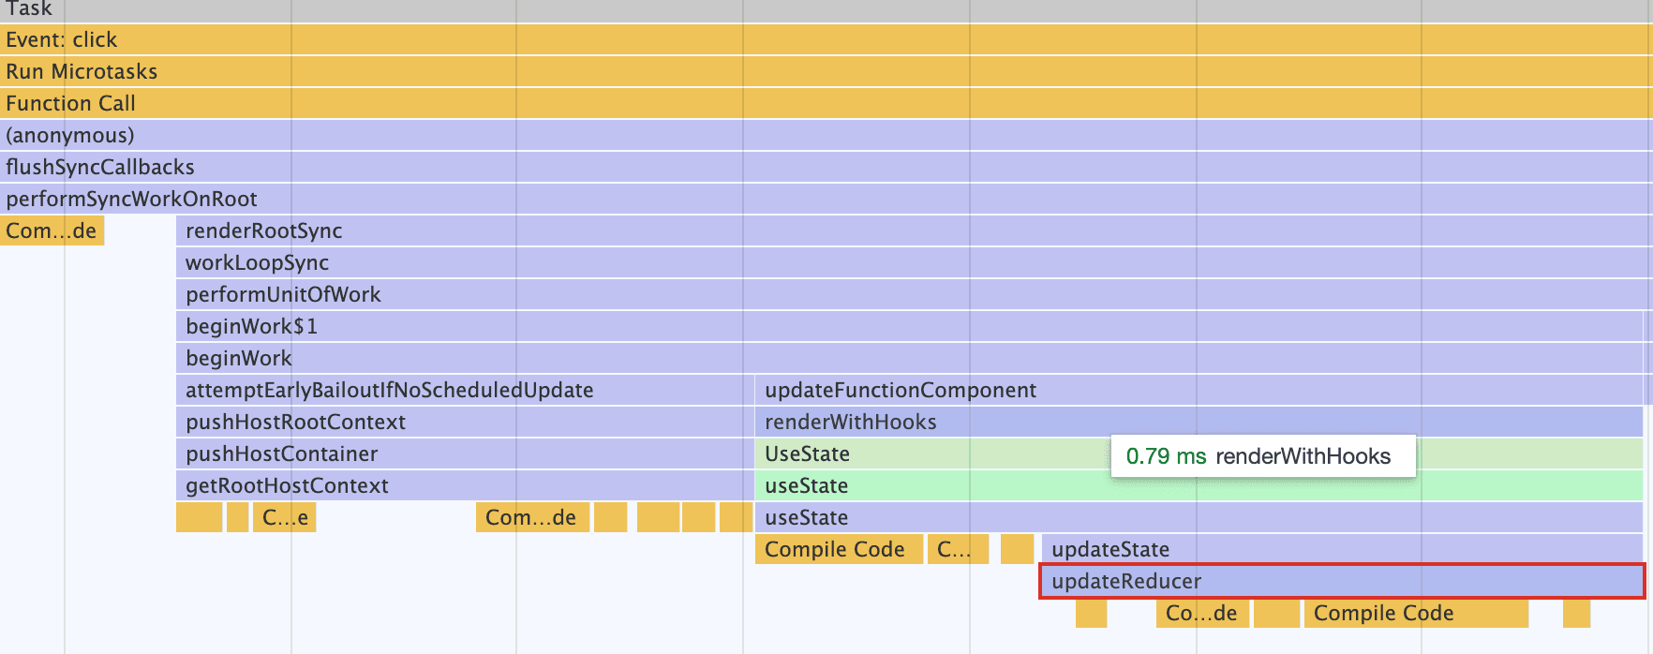Screen dimensions: 1653x654
Task: Click the attemptEarlyBailoutIfNoScheduledUpdate frame
Action: (464, 390)
